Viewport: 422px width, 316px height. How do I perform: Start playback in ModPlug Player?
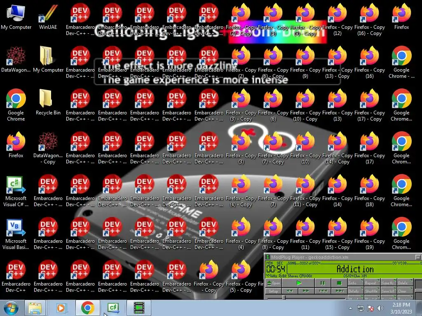(x=298, y=283)
